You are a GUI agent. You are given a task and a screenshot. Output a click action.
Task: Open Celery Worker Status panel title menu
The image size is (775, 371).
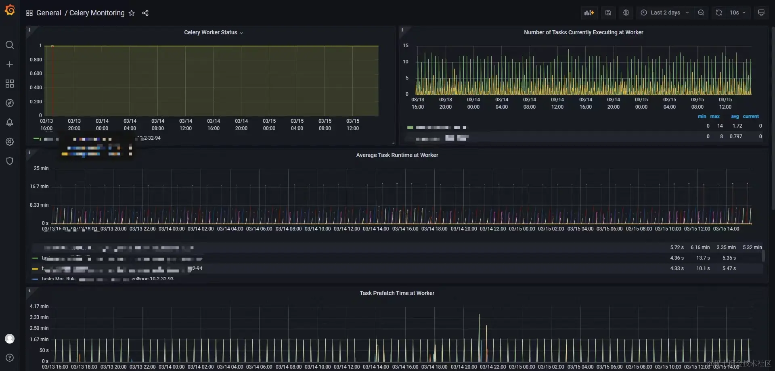214,32
